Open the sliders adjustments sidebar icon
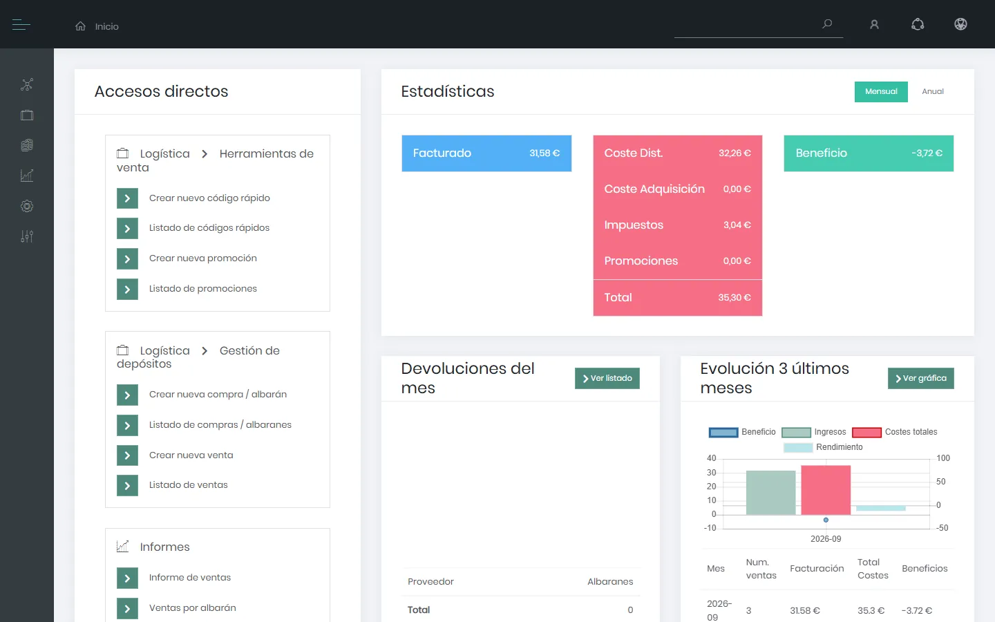 27,236
